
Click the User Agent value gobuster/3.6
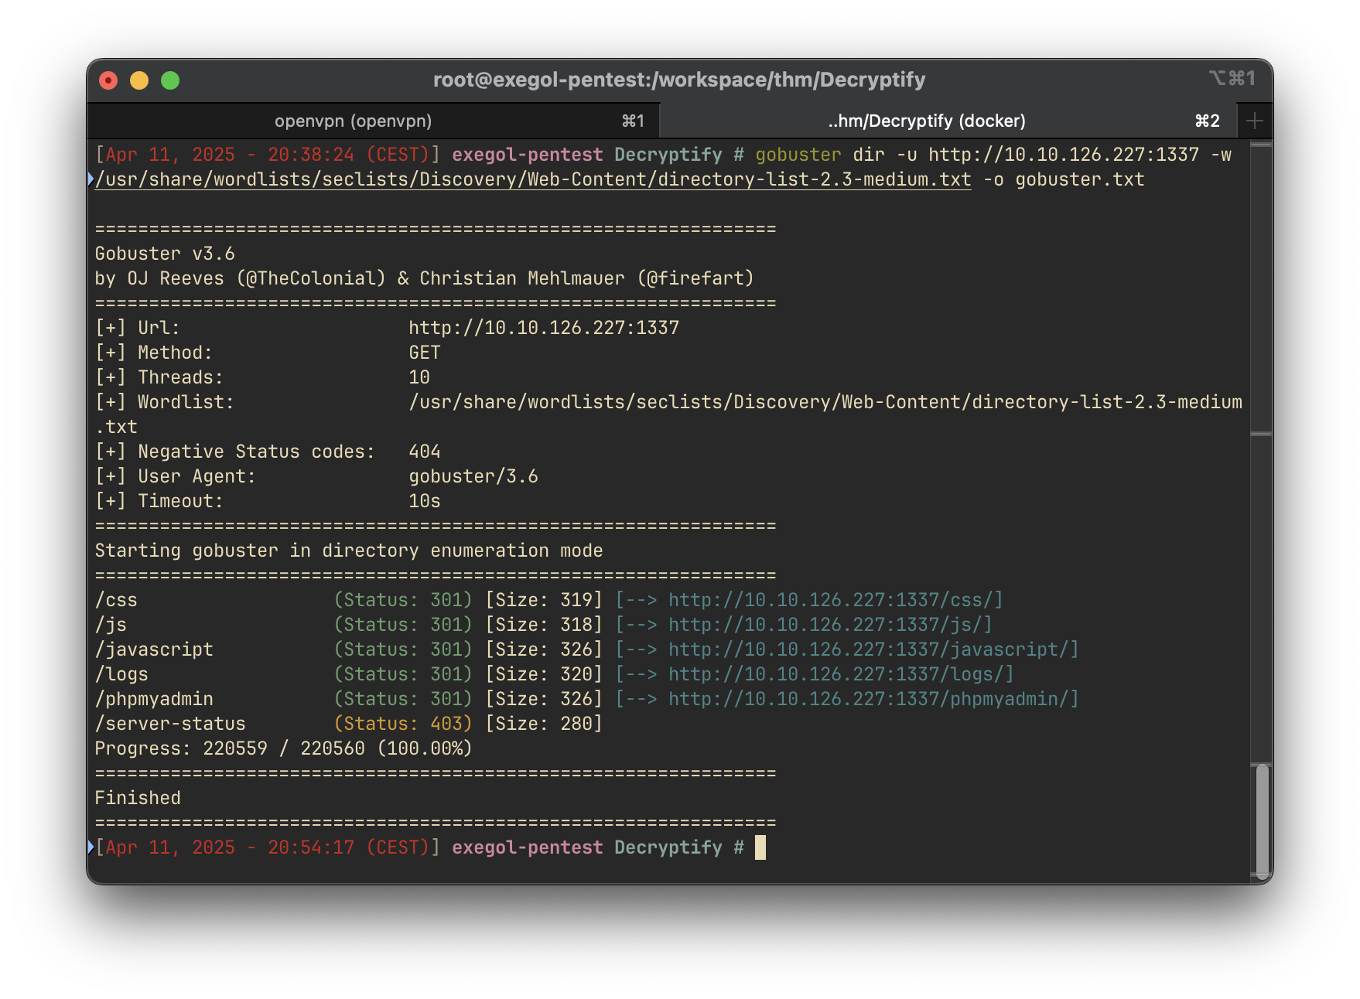coord(473,476)
